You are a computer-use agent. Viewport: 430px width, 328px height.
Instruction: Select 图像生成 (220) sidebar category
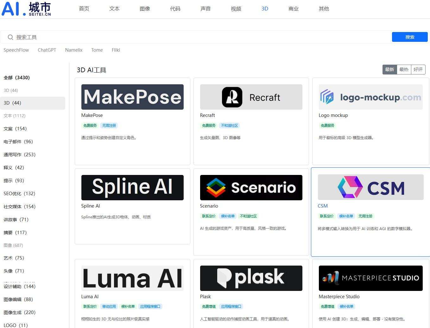tap(19, 312)
